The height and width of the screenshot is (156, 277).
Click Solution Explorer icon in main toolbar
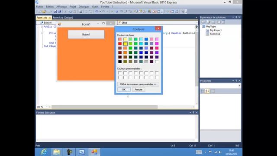tap(136, 12)
